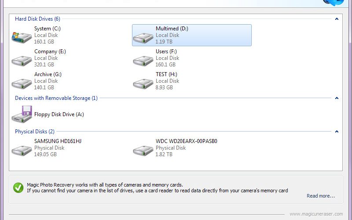Viewport: 352px width, 220px height.
Task: Select the TEST (H:) drive icon
Action: pos(143,84)
